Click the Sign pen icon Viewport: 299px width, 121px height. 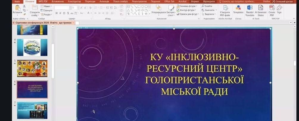(279, 8)
